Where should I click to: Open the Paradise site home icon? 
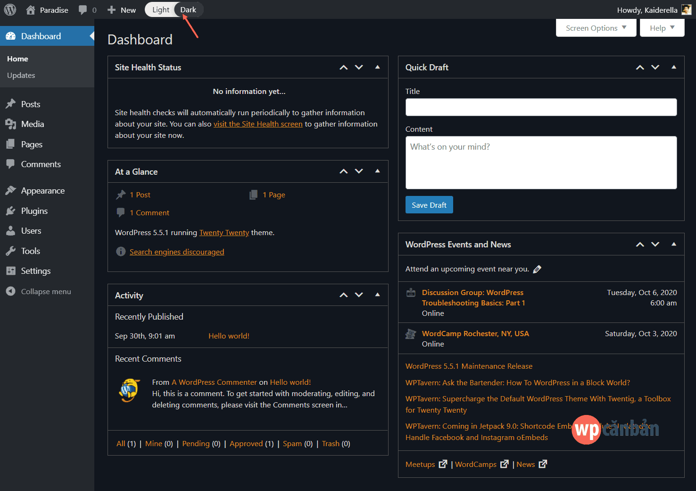pos(31,9)
